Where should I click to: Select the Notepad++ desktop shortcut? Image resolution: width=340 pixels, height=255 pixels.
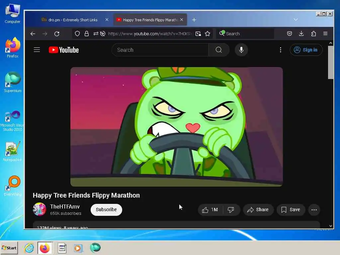pyautogui.click(x=12, y=151)
